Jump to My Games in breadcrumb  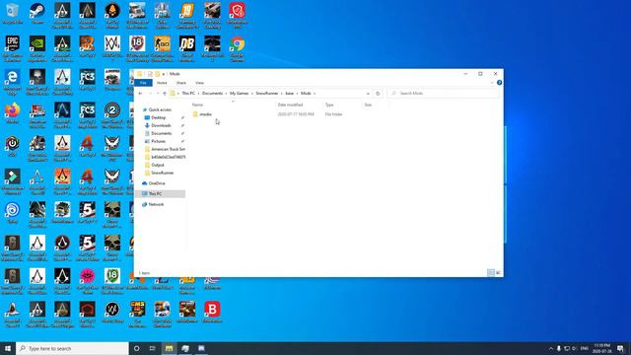(239, 94)
